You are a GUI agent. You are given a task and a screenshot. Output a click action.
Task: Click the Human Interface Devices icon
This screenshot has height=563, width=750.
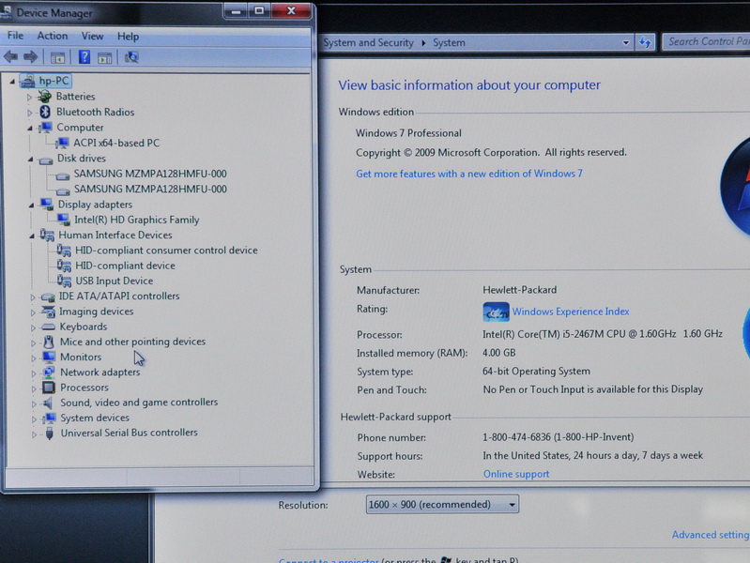[x=47, y=235]
